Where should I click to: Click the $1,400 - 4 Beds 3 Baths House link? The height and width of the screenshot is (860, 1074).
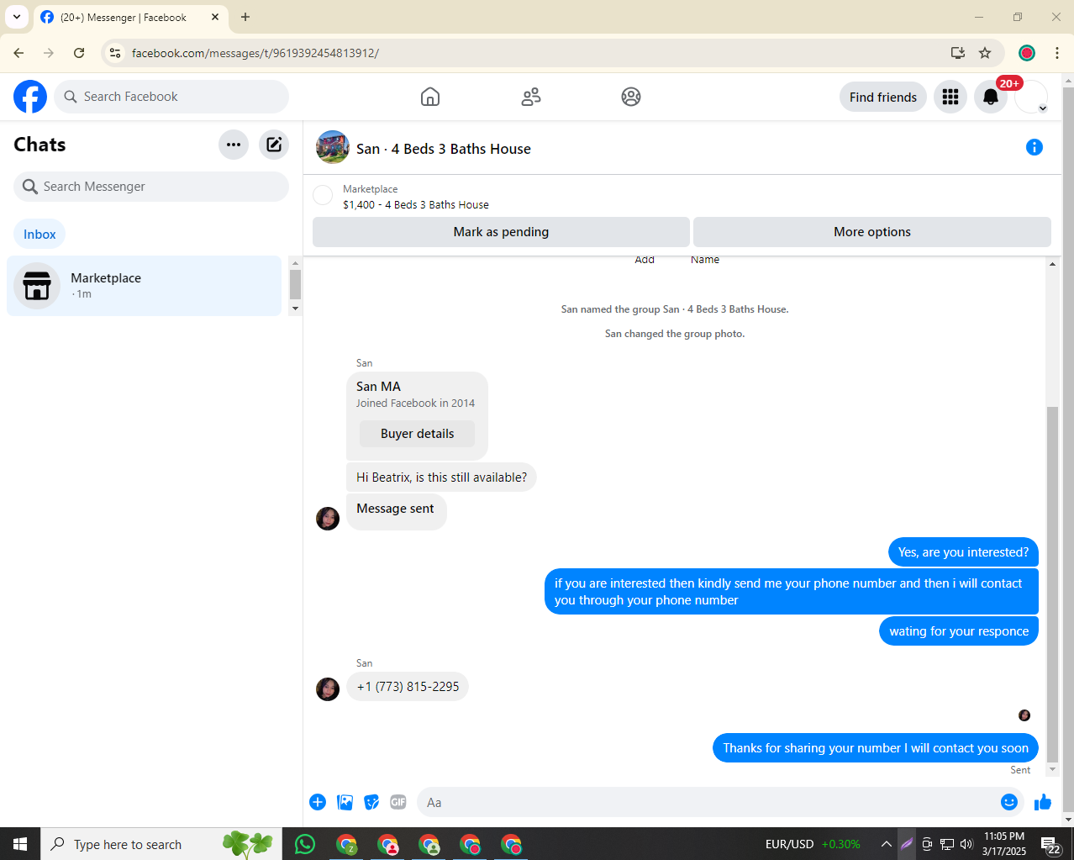[416, 204]
